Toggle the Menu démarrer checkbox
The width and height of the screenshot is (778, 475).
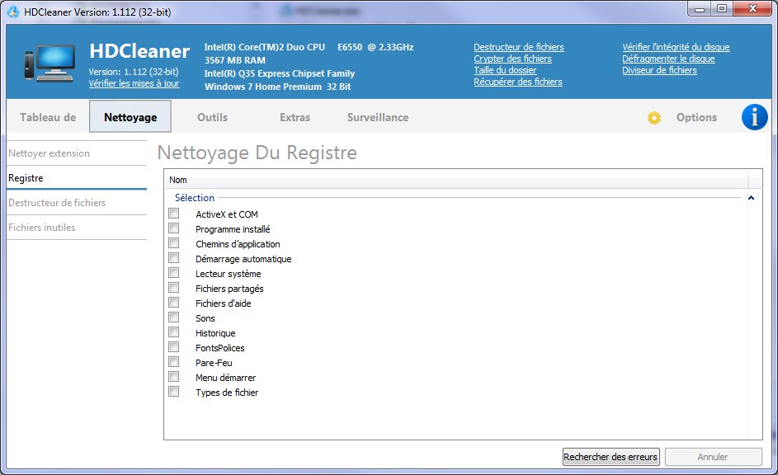coord(173,378)
